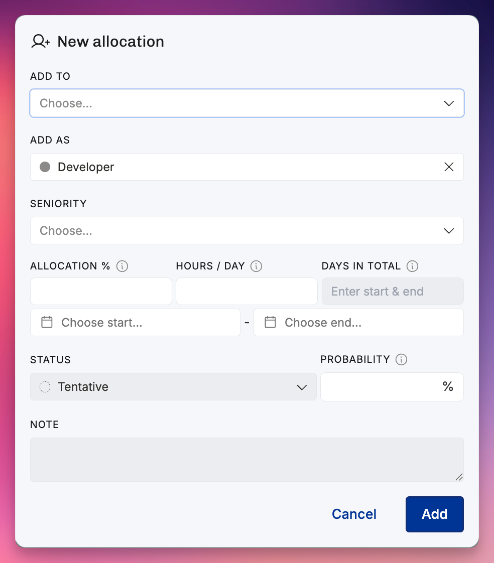The image size is (494, 563).
Task: Click the start date calendar icon
Action: [47, 322]
